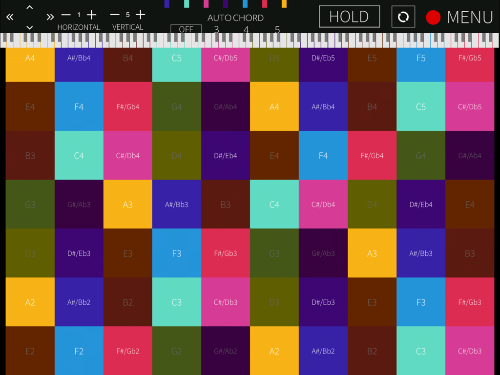
Task: Tap the circular refresh icon near MENU
Action: coord(403,17)
